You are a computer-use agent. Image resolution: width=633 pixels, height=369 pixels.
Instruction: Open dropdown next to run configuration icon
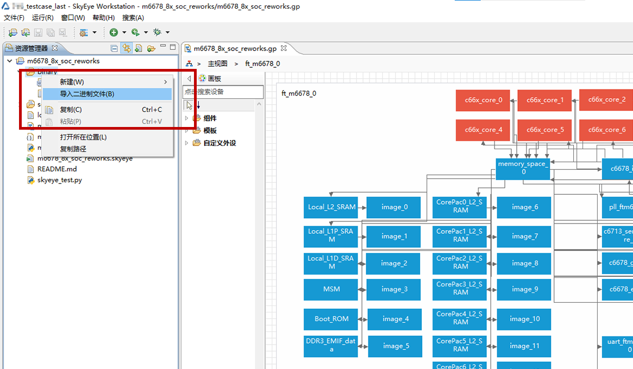[x=146, y=32]
